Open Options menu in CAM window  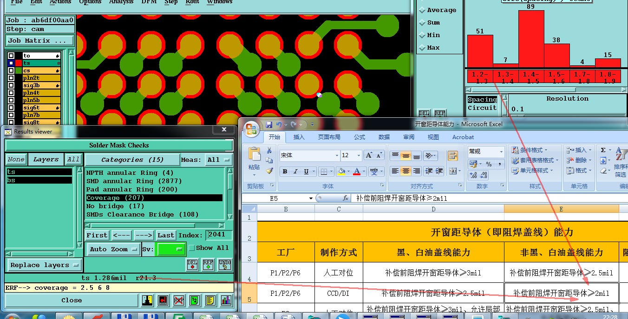tap(90, 2)
